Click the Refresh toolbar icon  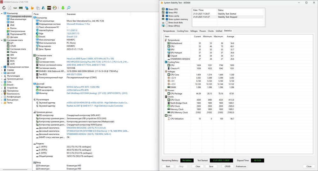(4, 8)
